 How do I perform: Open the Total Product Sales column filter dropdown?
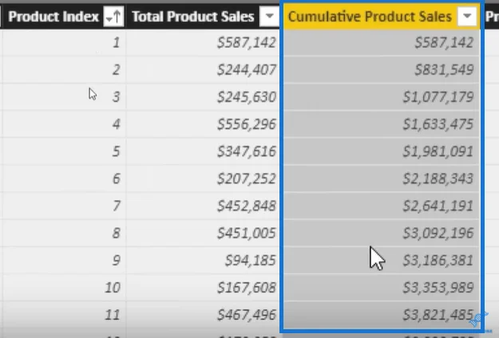269,16
